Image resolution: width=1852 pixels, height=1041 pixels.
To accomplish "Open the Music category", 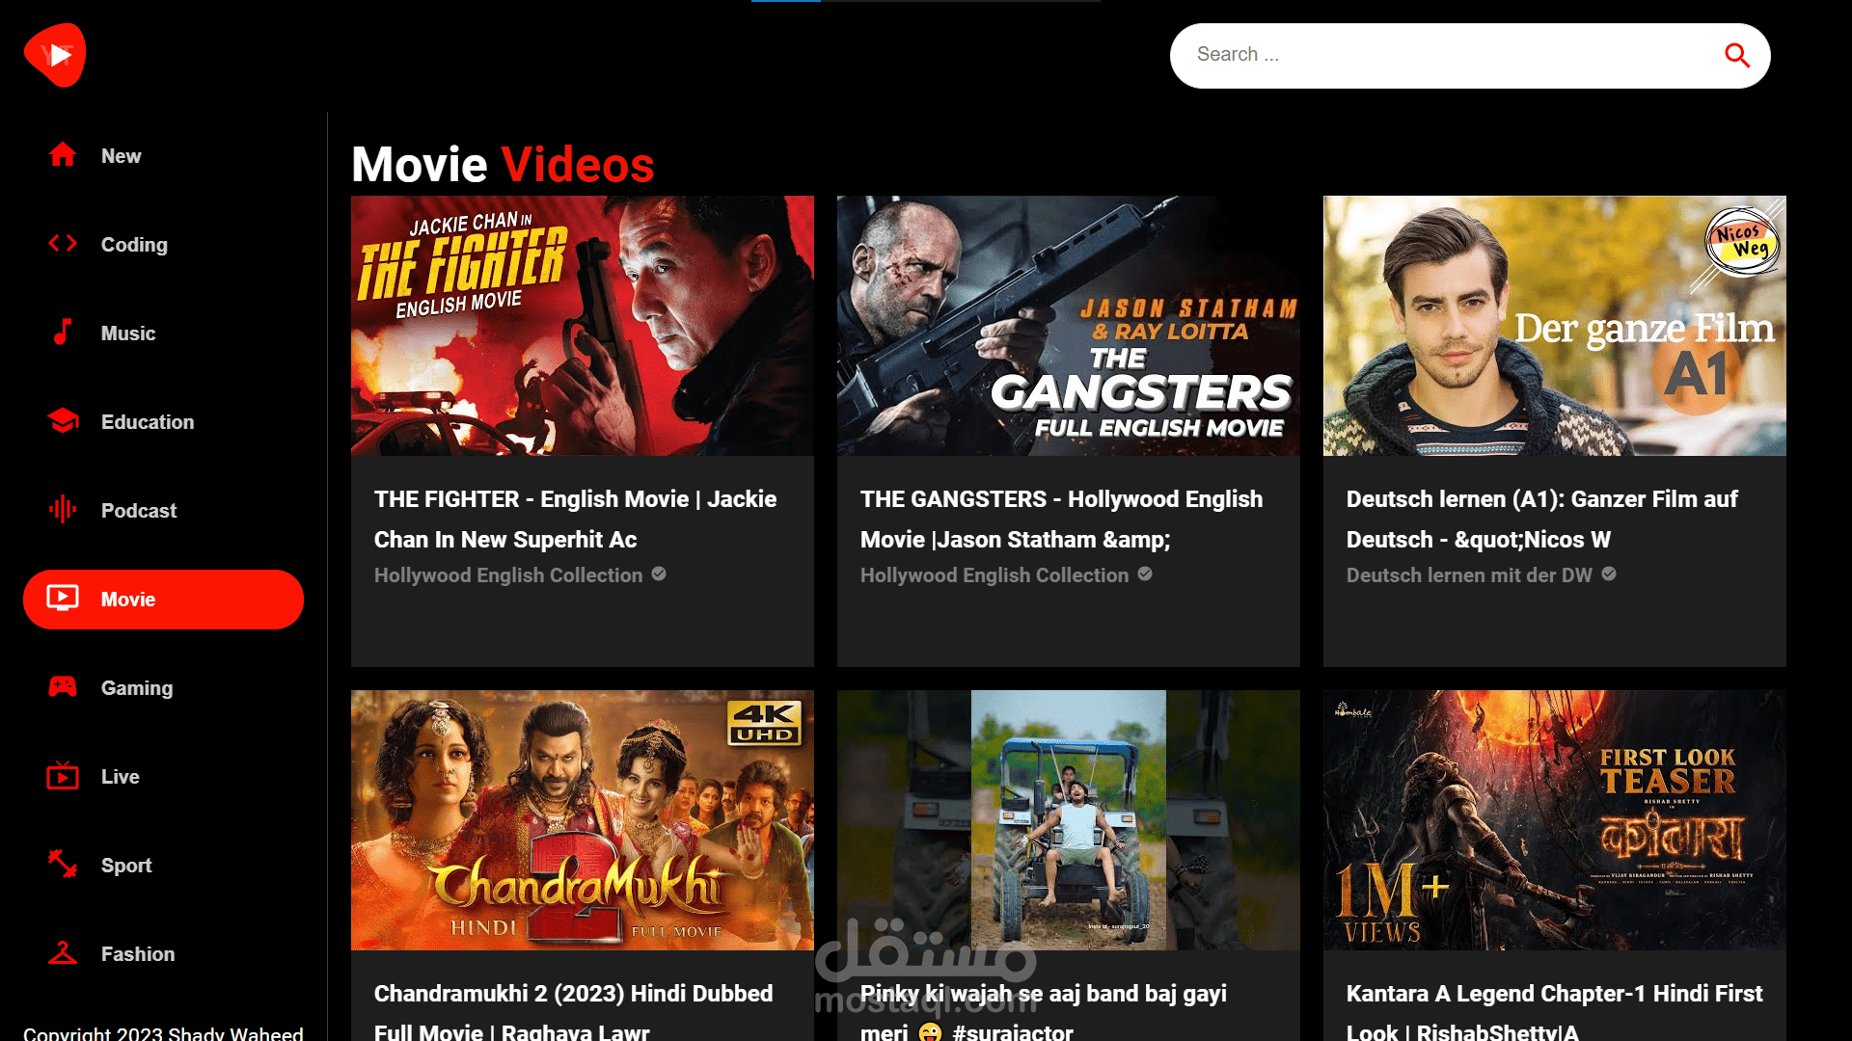I will [x=163, y=334].
